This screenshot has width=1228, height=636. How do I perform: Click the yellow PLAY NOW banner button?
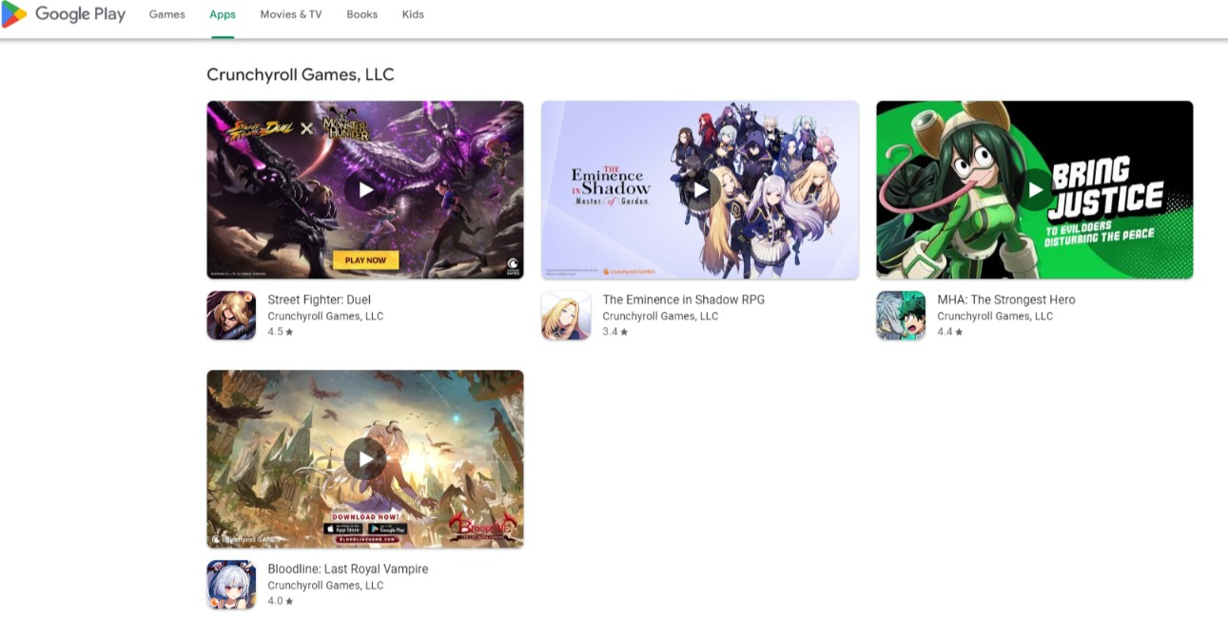(x=365, y=260)
